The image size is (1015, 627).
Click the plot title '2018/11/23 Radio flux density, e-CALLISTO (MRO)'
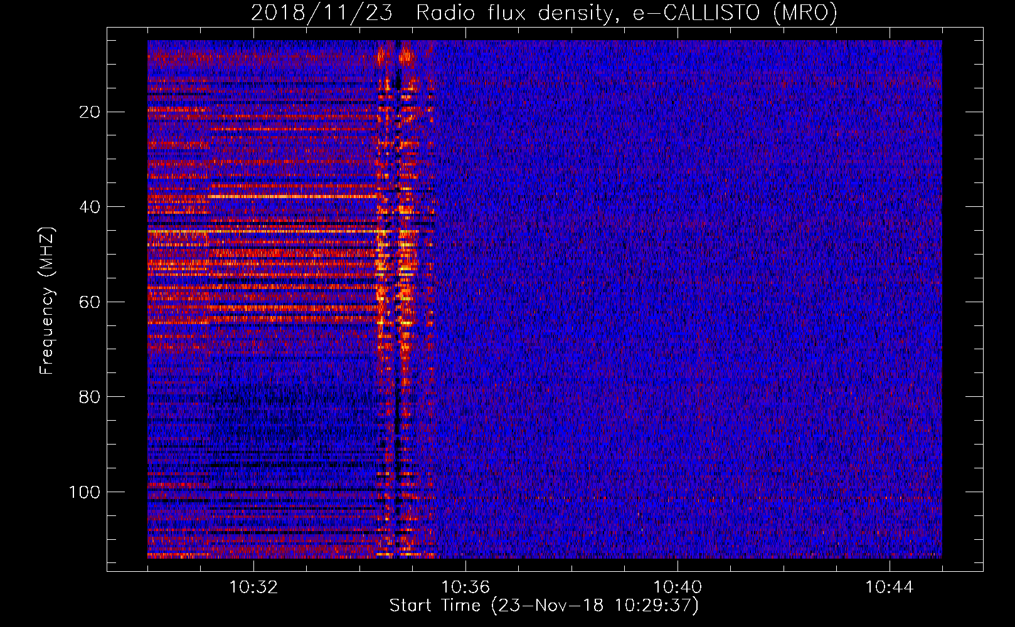tap(544, 13)
